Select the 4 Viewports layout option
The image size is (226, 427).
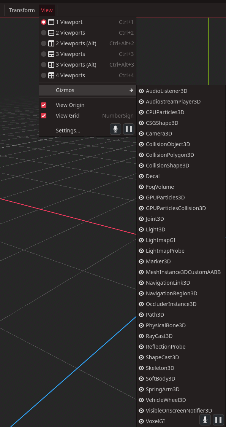click(87, 75)
